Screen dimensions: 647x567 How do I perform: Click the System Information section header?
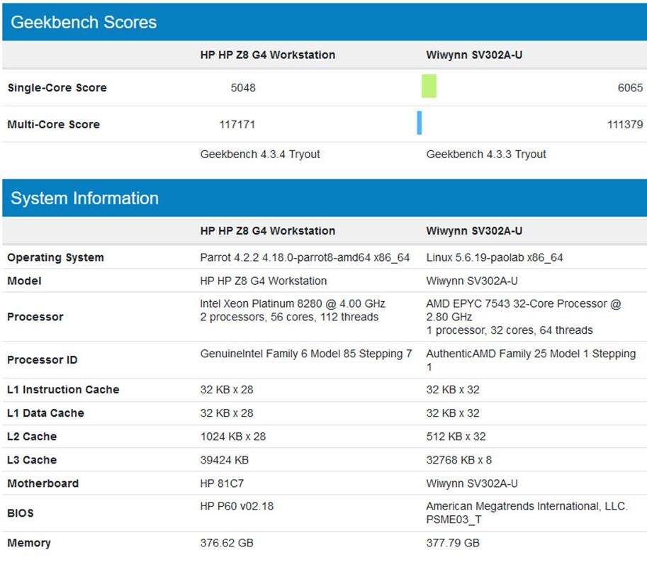[84, 198]
